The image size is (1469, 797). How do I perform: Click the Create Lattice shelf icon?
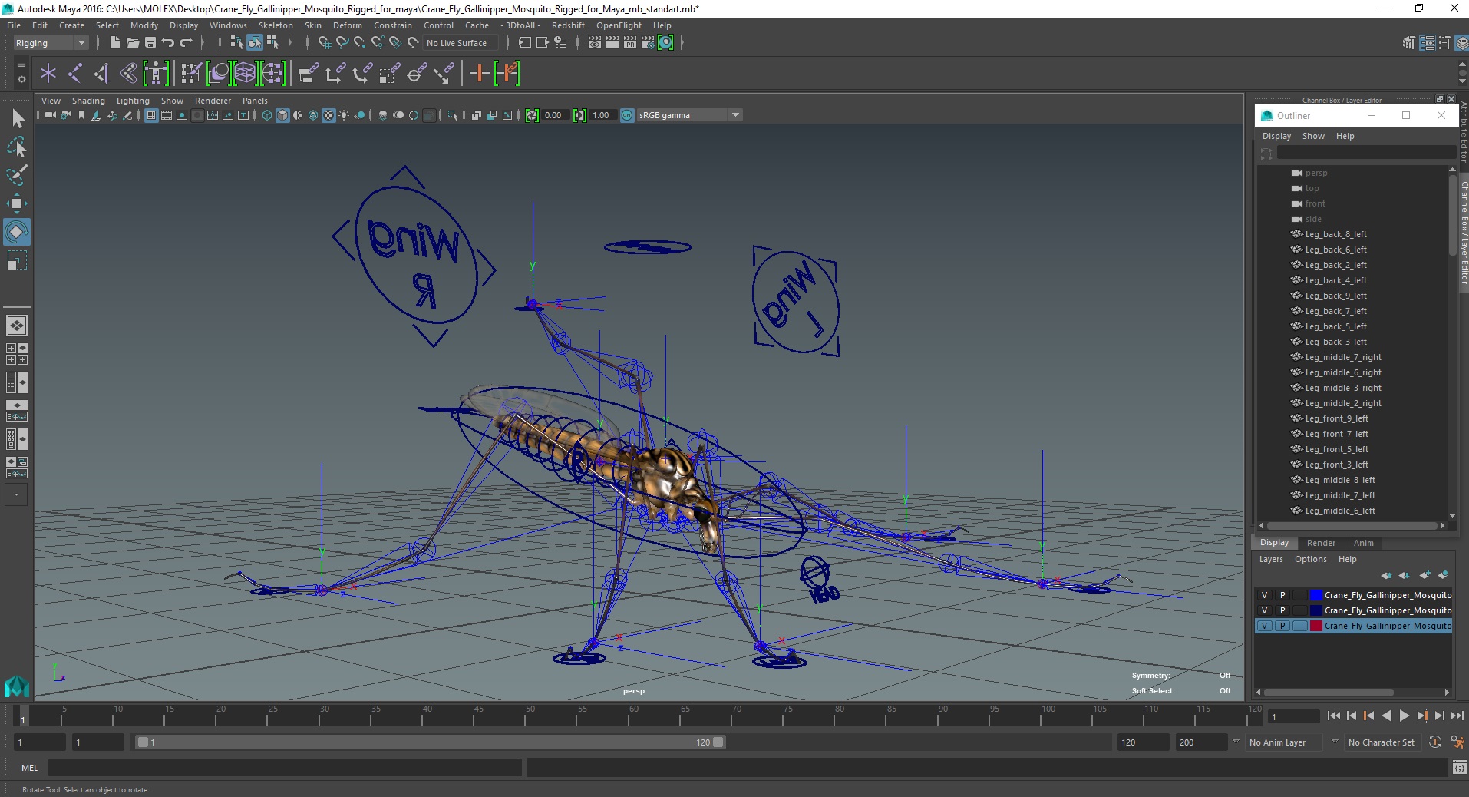tap(245, 74)
